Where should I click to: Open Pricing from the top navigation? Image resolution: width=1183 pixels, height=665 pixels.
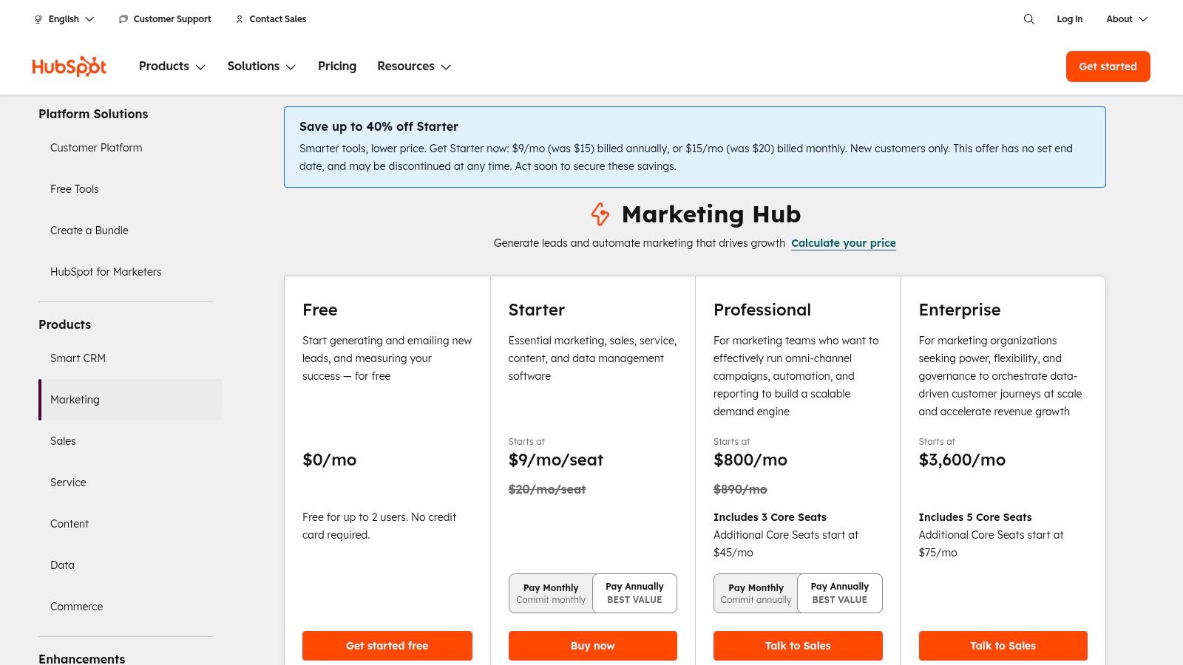337,66
